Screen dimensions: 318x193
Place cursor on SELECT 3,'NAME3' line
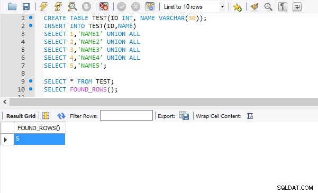pyautogui.click(x=92, y=50)
